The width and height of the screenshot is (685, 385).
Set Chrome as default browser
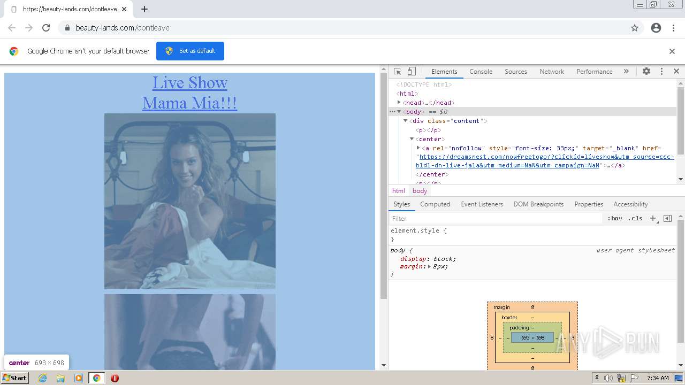point(190,51)
